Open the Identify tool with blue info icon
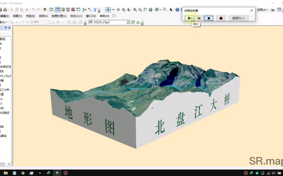Image resolution: width=283 pixels, height=176 pixels. click(x=177, y=9)
